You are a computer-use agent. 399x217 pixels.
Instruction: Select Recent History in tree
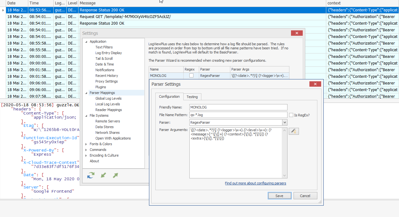click(x=107, y=76)
